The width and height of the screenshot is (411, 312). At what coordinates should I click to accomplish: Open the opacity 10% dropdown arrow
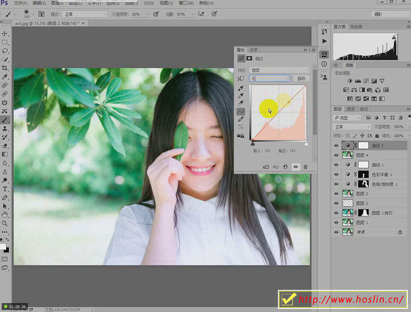(x=147, y=14)
